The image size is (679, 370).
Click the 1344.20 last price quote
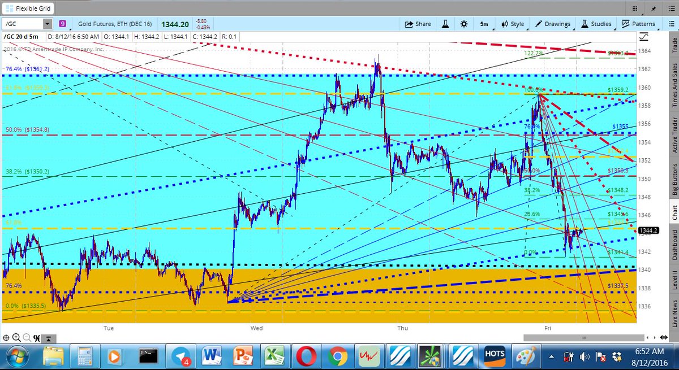[175, 24]
